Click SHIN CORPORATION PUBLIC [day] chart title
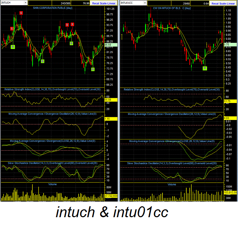The image size is (238, 225). [53, 8]
